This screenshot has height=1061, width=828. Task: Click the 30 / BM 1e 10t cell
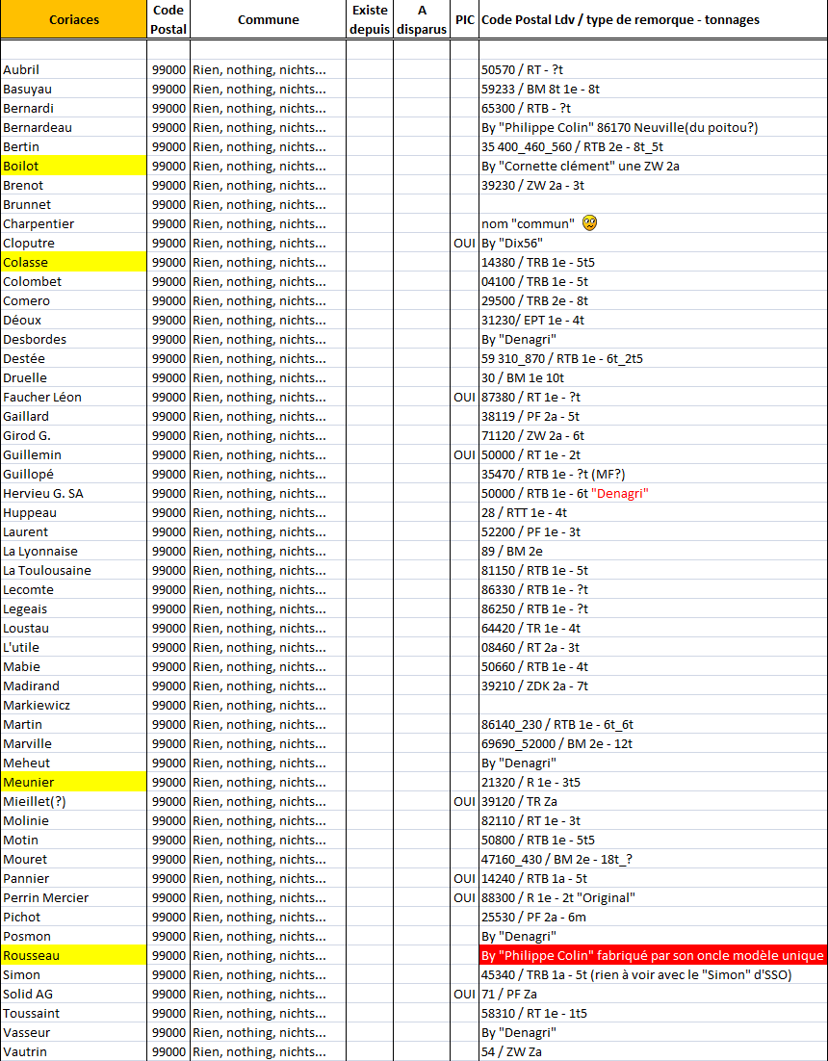tap(654, 377)
